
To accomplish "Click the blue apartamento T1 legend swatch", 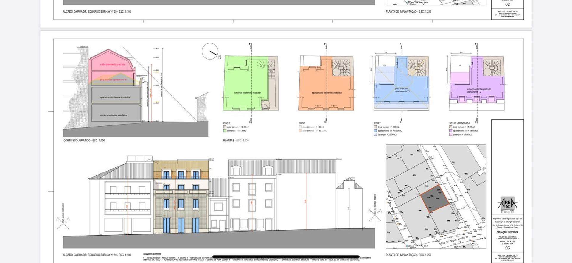I will (375, 131).
